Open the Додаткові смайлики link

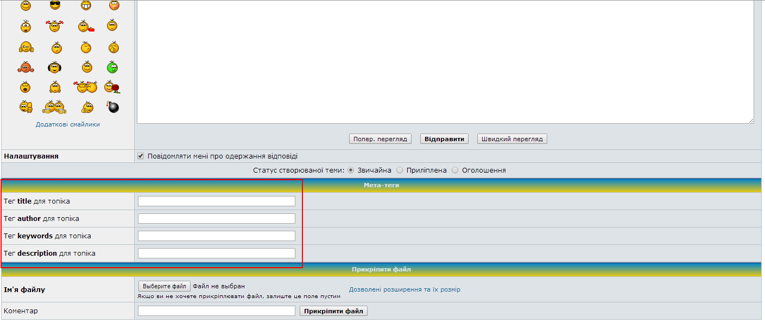[x=68, y=124]
